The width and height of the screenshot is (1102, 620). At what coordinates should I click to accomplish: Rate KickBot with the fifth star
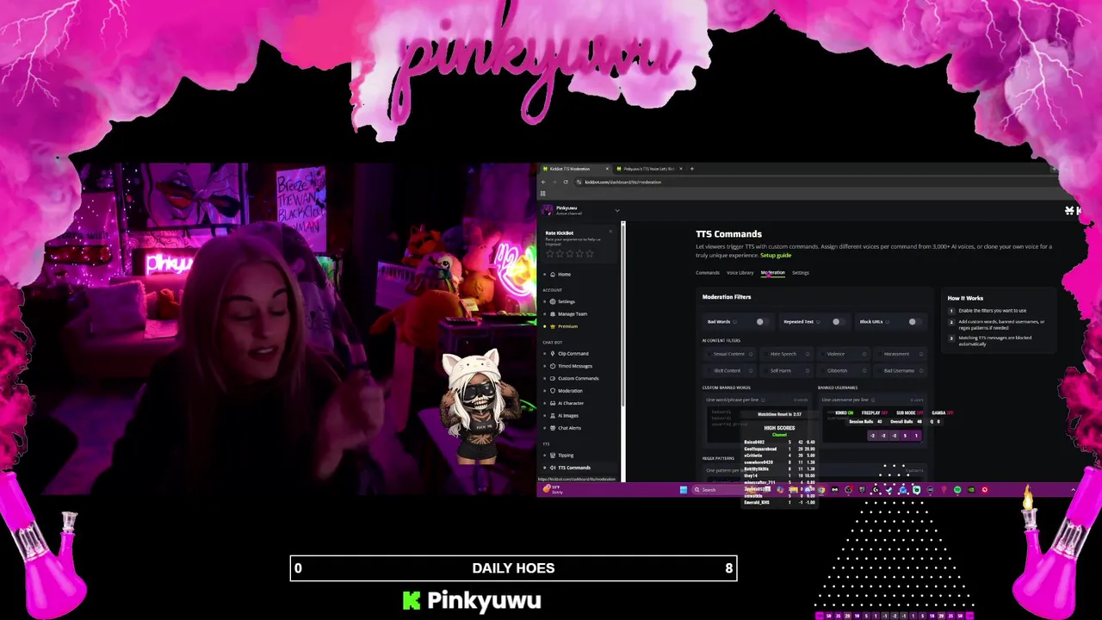(590, 253)
